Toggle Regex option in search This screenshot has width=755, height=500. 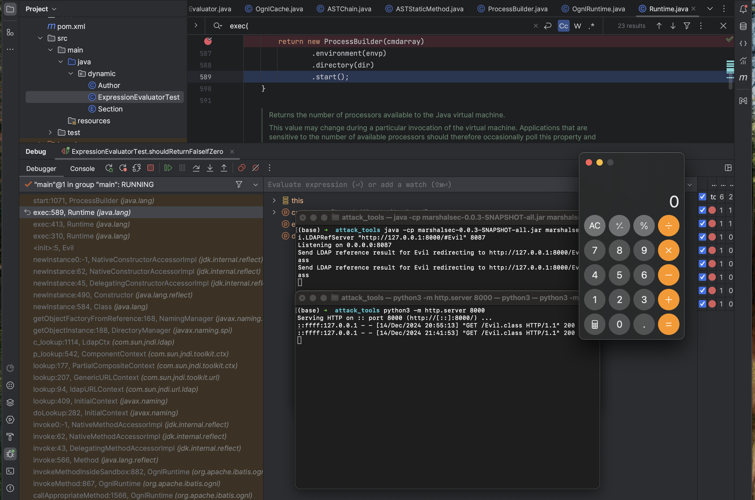click(592, 26)
